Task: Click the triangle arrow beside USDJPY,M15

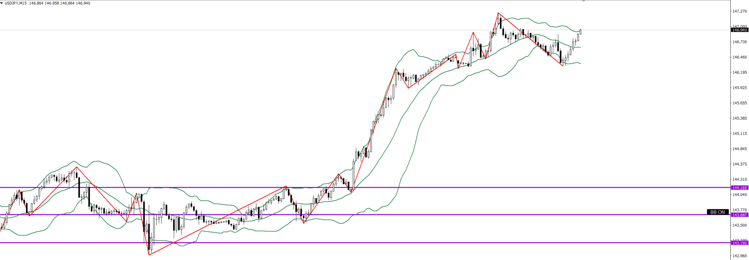Action: pyautogui.click(x=2, y=3)
